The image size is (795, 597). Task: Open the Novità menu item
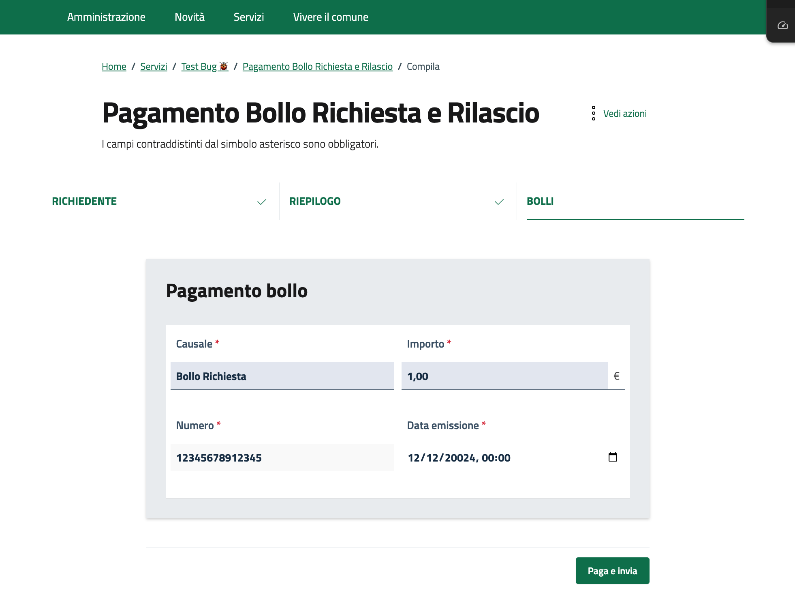click(189, 17)
